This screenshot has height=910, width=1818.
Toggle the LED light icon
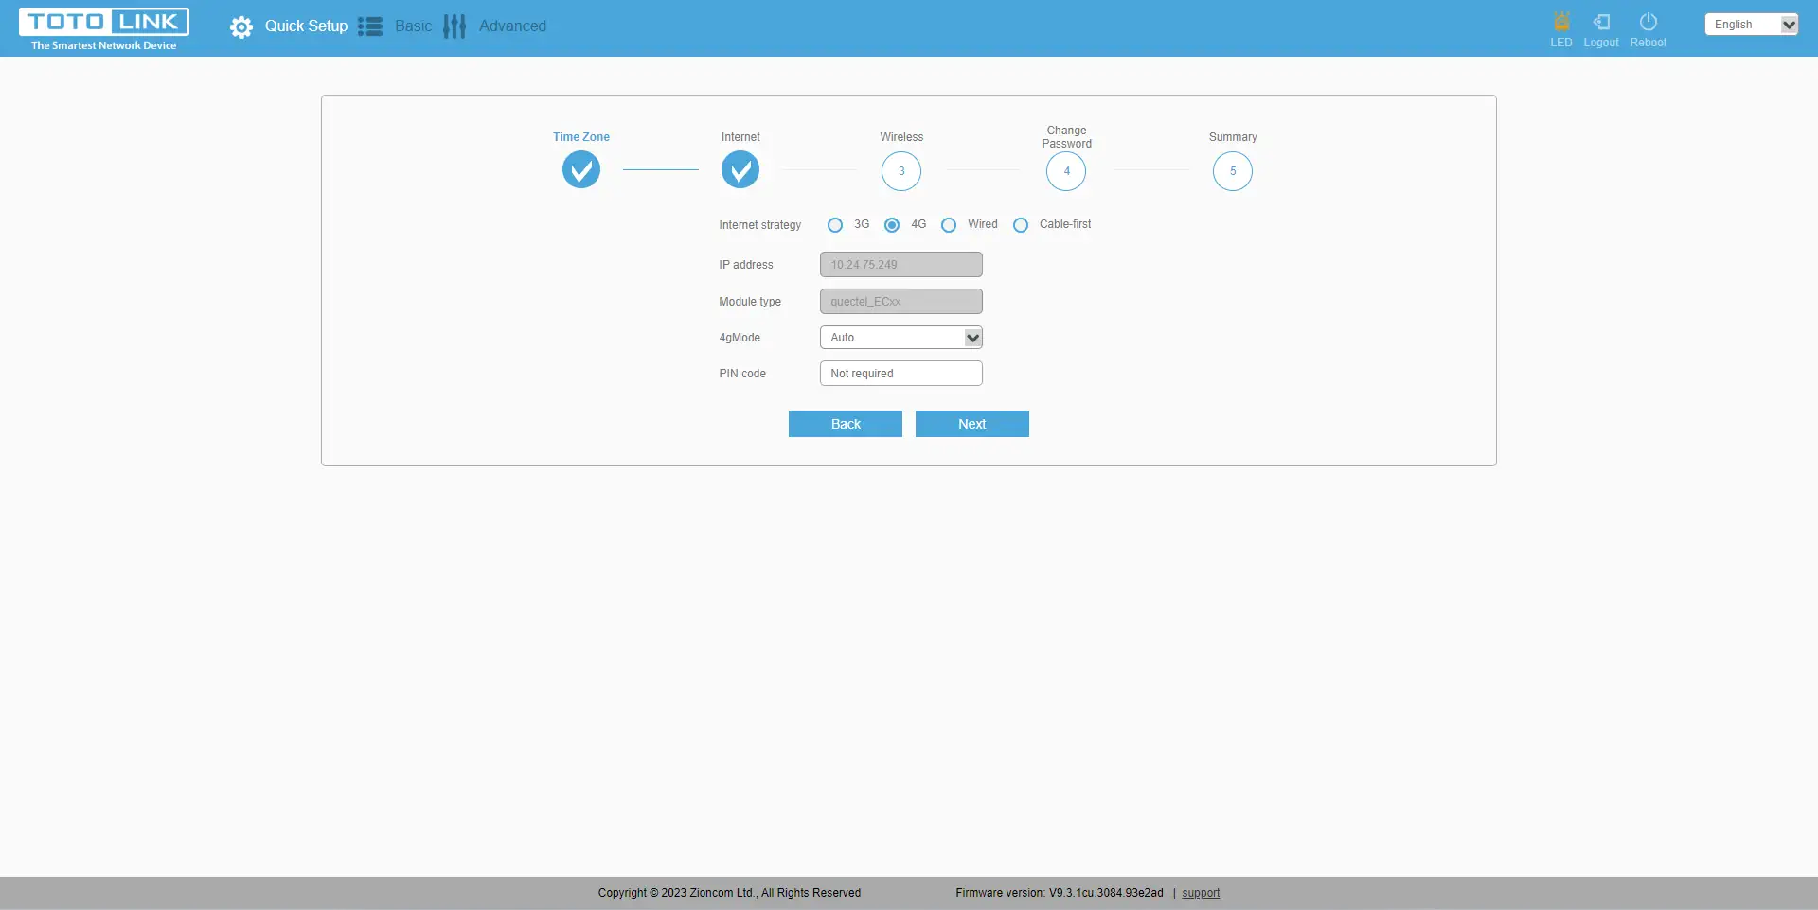click(x=1561, y=22)
